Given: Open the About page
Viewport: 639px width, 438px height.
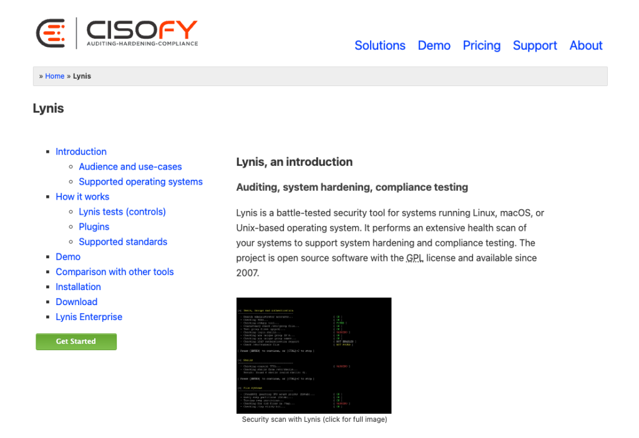Looking at the screenshot, I should pyautogui.click(x=585, y=46).
